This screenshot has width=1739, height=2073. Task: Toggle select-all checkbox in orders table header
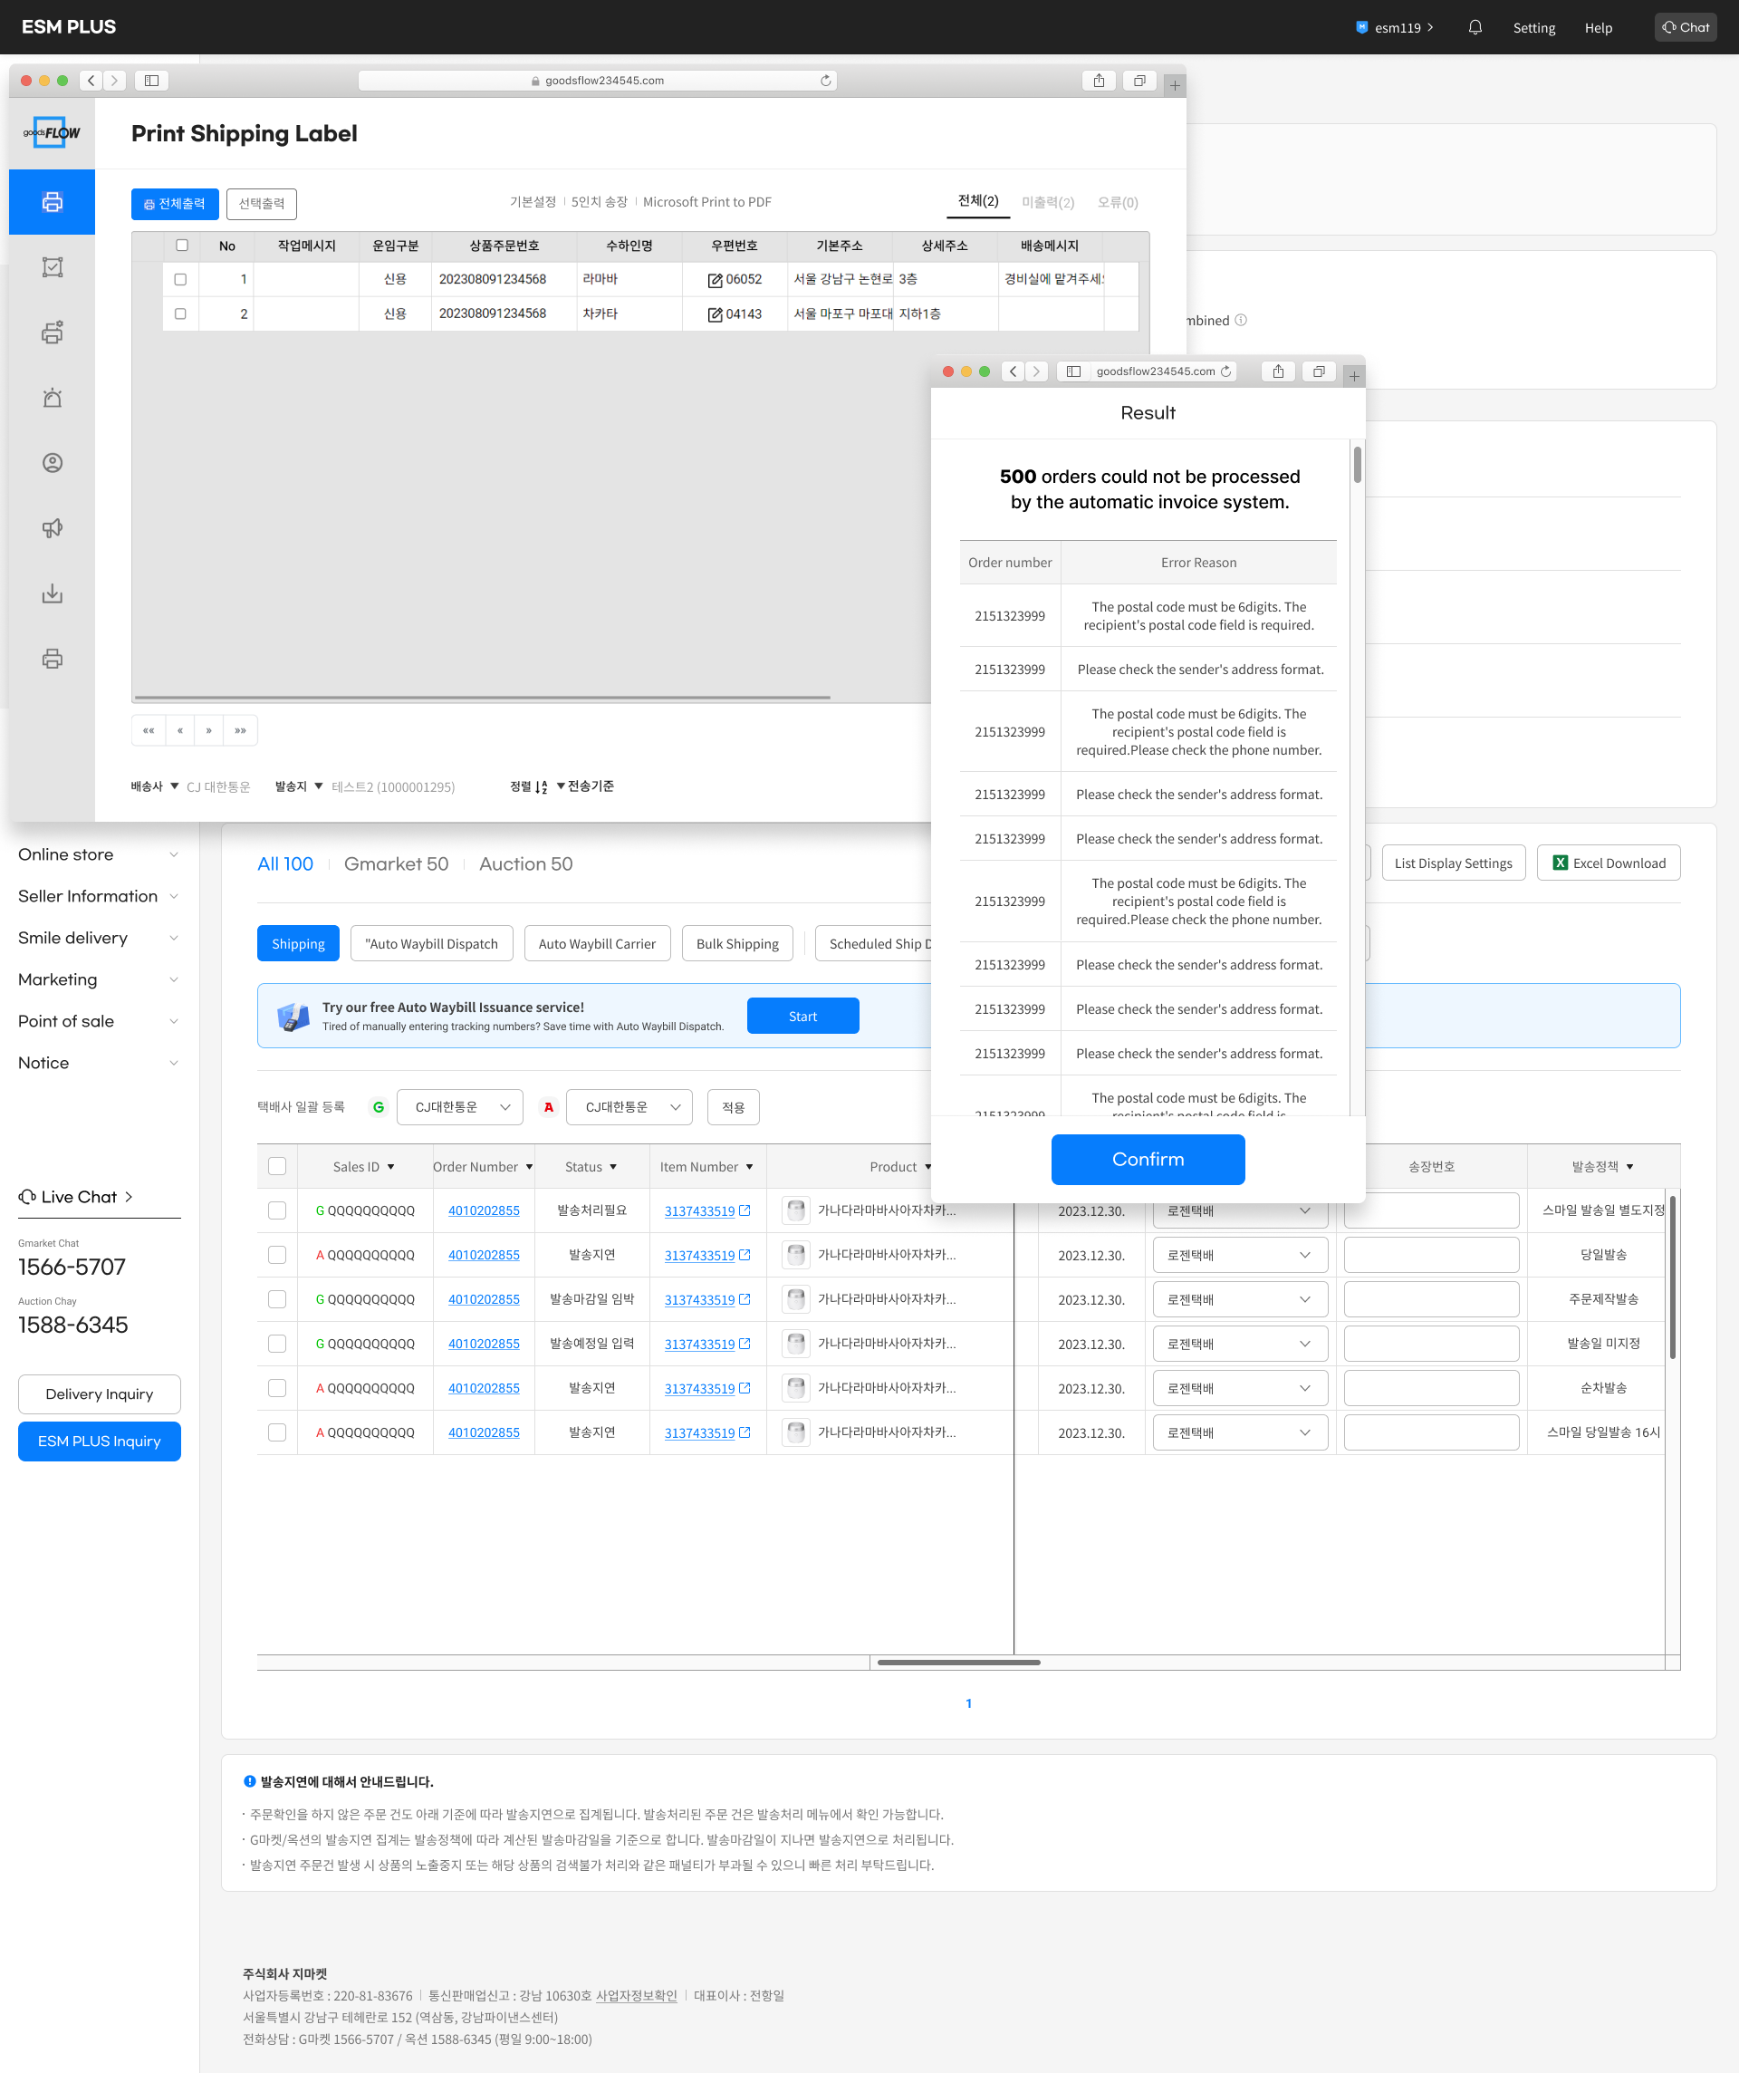277,1167
